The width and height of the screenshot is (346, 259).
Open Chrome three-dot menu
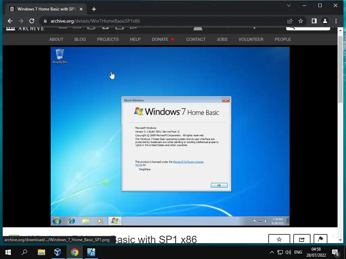click(336, 21)
